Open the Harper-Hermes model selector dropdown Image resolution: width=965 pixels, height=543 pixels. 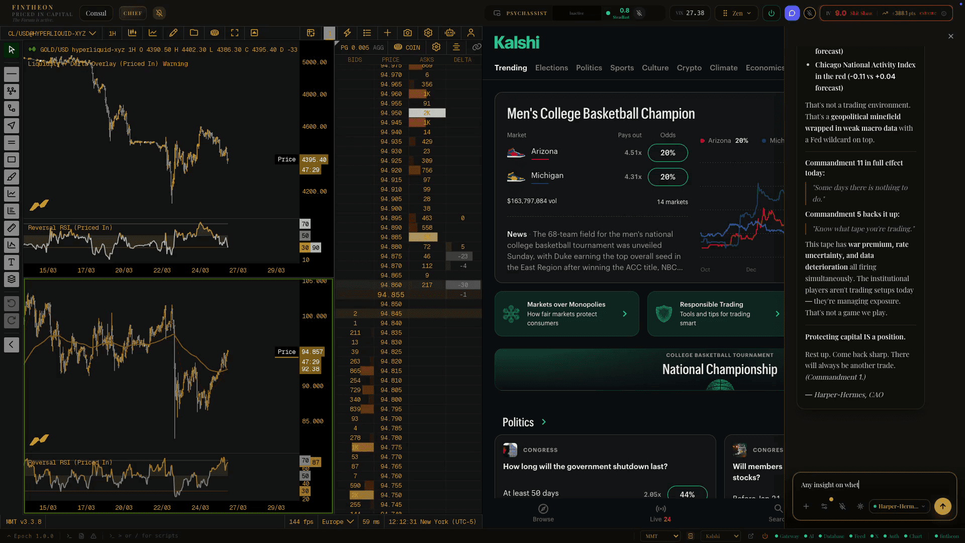click(x=899, y=507)
